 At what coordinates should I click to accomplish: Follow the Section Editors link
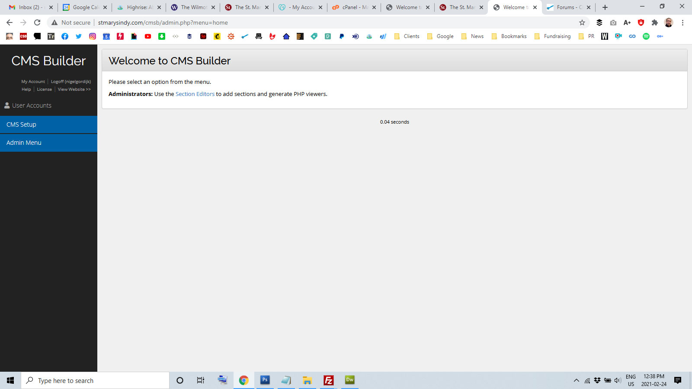195,94
